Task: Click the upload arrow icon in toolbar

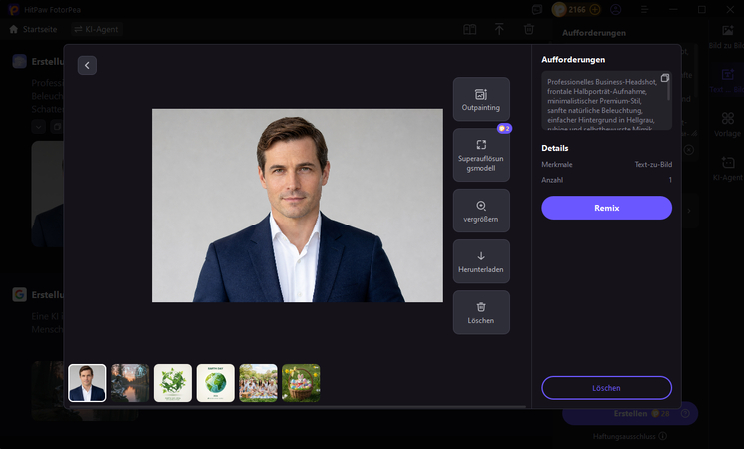Action: point(499,29)
